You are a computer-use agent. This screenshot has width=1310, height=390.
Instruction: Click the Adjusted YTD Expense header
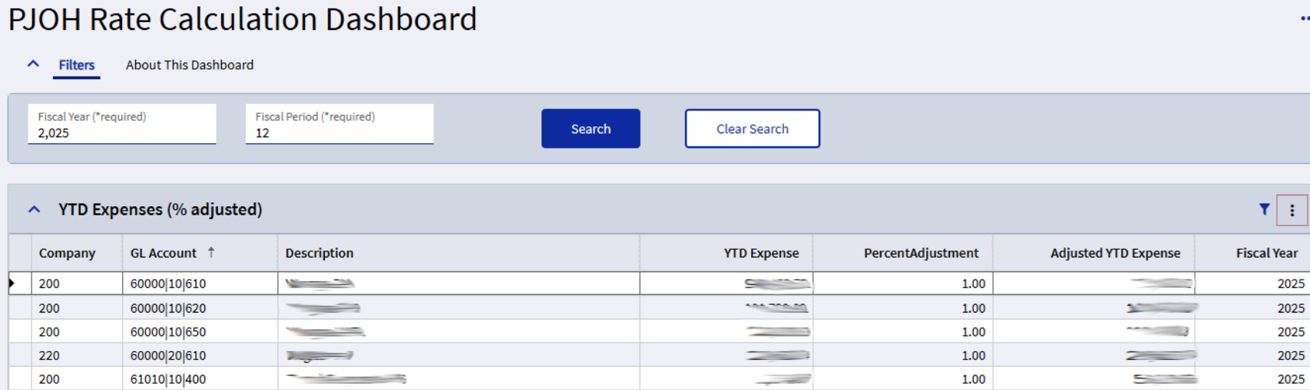[x=1115, y=253]
